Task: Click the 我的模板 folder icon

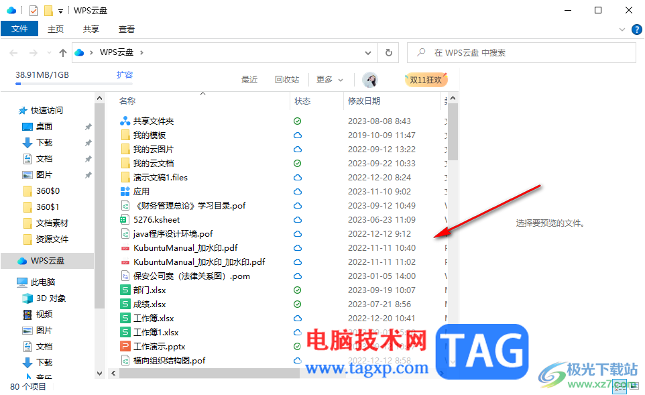Action: click(125, 135)
